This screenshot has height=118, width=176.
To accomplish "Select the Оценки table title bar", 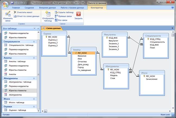I will [54, 34].
